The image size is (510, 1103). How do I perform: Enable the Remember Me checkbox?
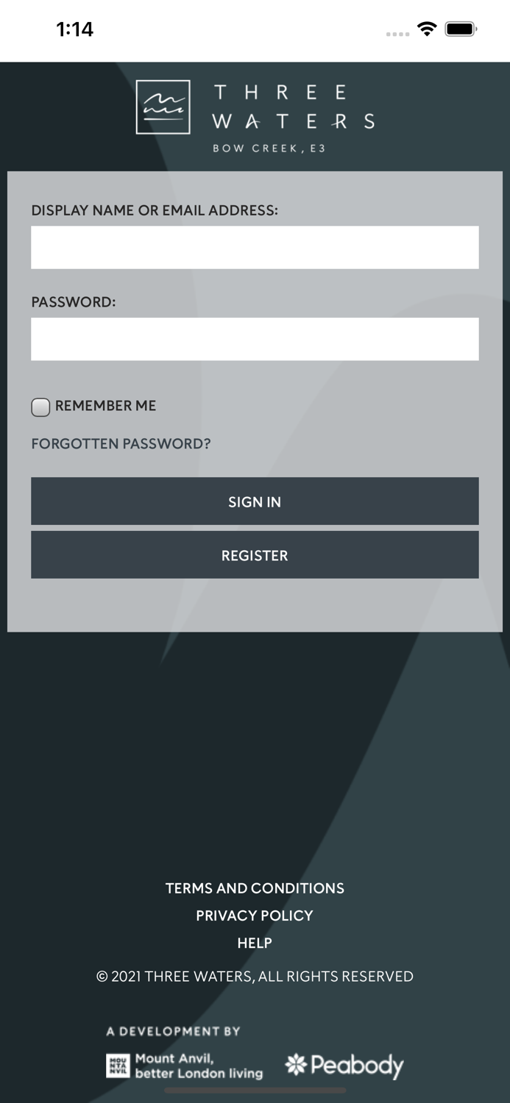(x=40, y=407)
